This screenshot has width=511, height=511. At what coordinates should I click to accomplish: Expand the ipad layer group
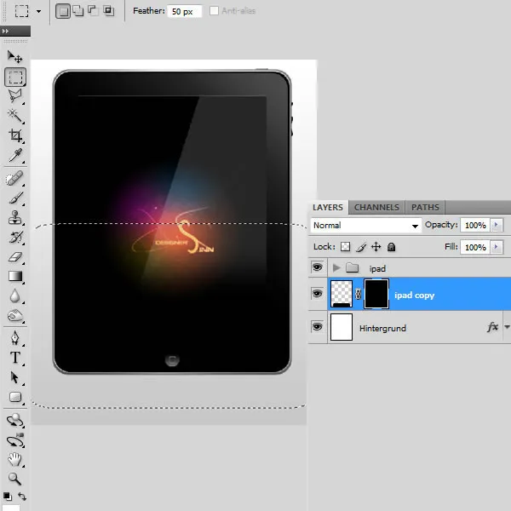(336, 268)
